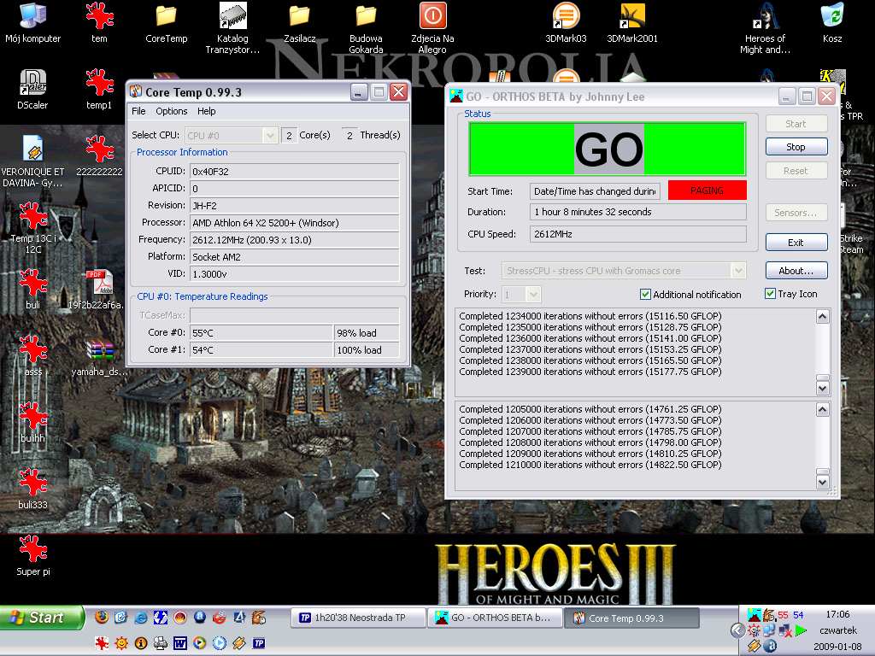The height and width of the screenshot is (656, 875).
Task: Launch the DScaler shortcut
Action: [32, 89]
